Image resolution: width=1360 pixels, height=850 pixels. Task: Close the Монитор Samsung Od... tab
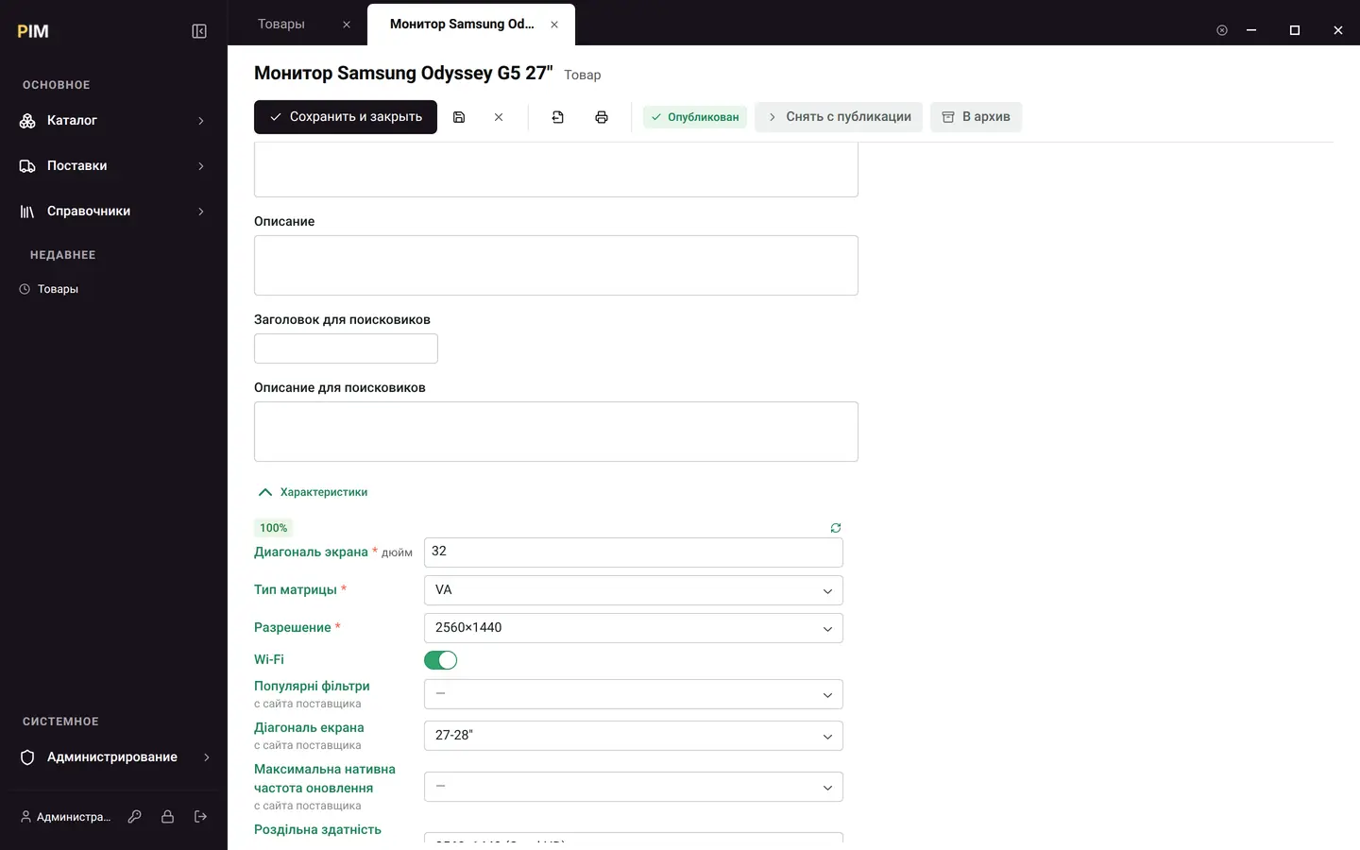tap(554, 25)
